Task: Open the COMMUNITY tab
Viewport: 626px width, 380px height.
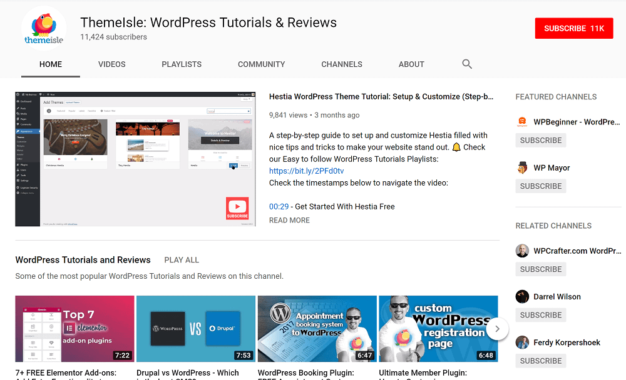Action: click(262, 64)
